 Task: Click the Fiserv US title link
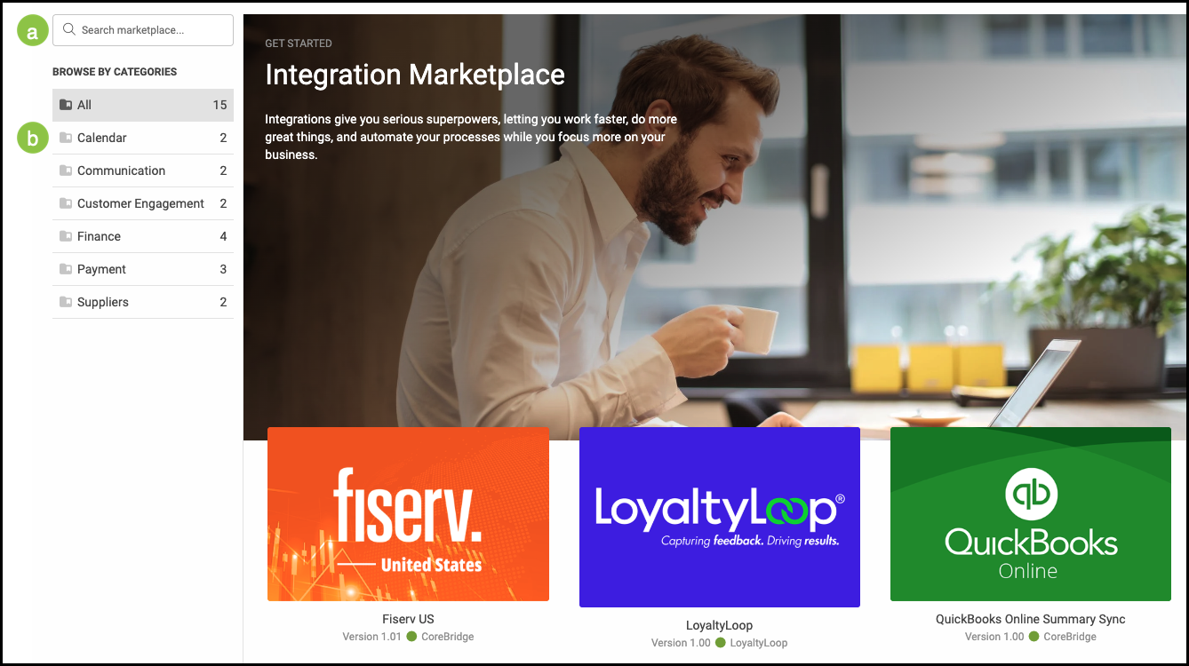tap(408, 619)
